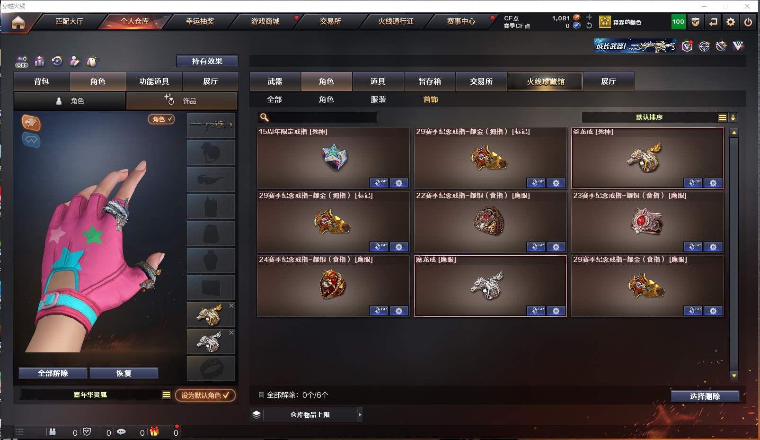Open the settings gear in top bar
This screenshot has height=440, width=760.
point(731,22)
